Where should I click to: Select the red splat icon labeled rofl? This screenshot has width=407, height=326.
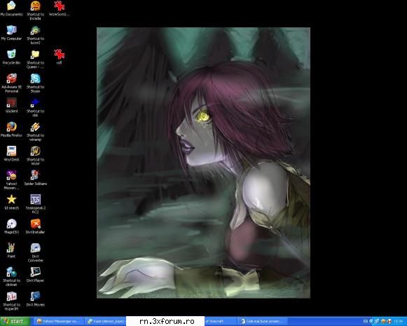[59, 57]
